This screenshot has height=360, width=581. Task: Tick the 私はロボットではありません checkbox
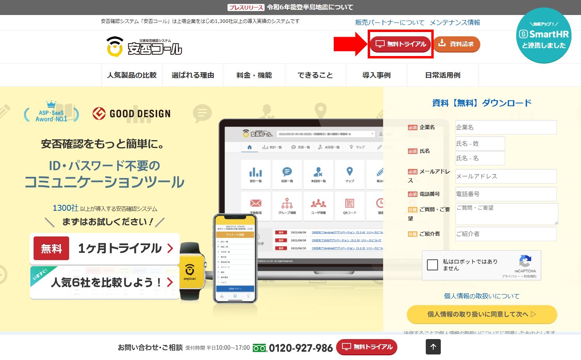click(x=432, y=264)
